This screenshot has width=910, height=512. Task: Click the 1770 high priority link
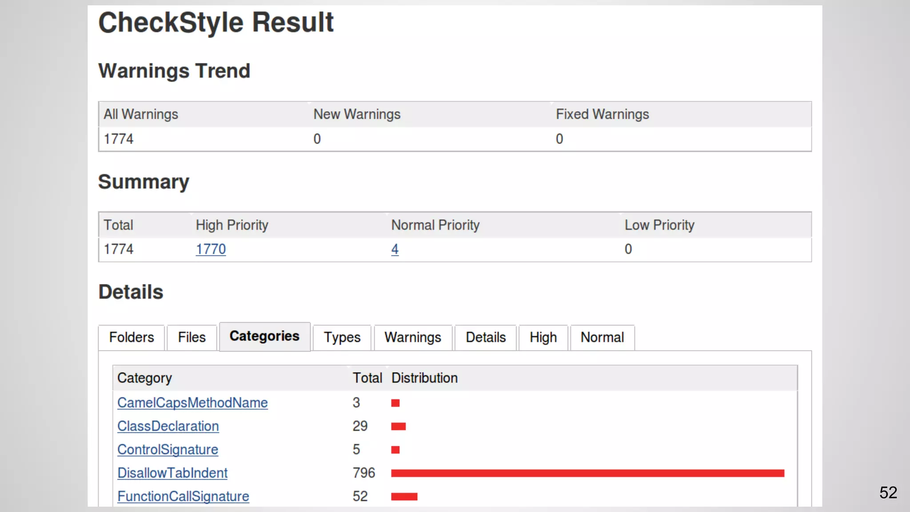coord(211,249)
